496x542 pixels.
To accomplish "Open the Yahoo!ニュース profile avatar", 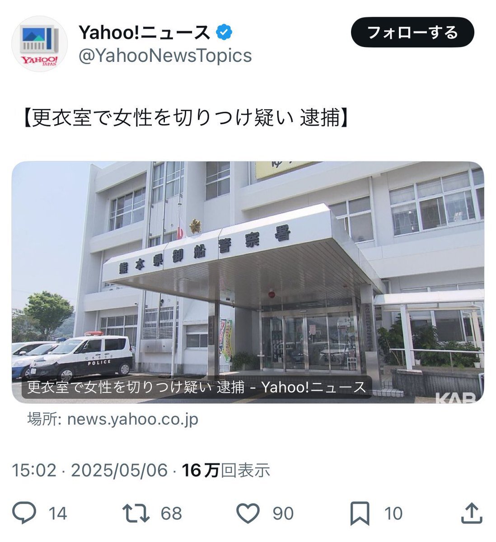I will pos(40,44).
